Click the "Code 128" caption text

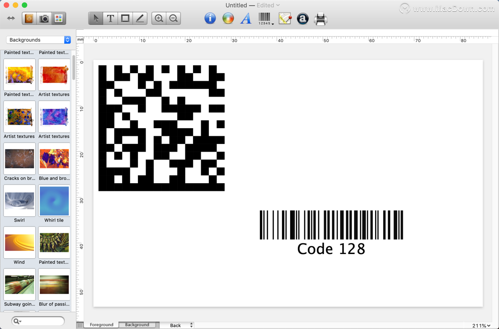[x=331, y=249]
